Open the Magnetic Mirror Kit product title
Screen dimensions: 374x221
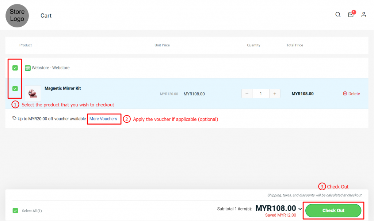[63, 88]
